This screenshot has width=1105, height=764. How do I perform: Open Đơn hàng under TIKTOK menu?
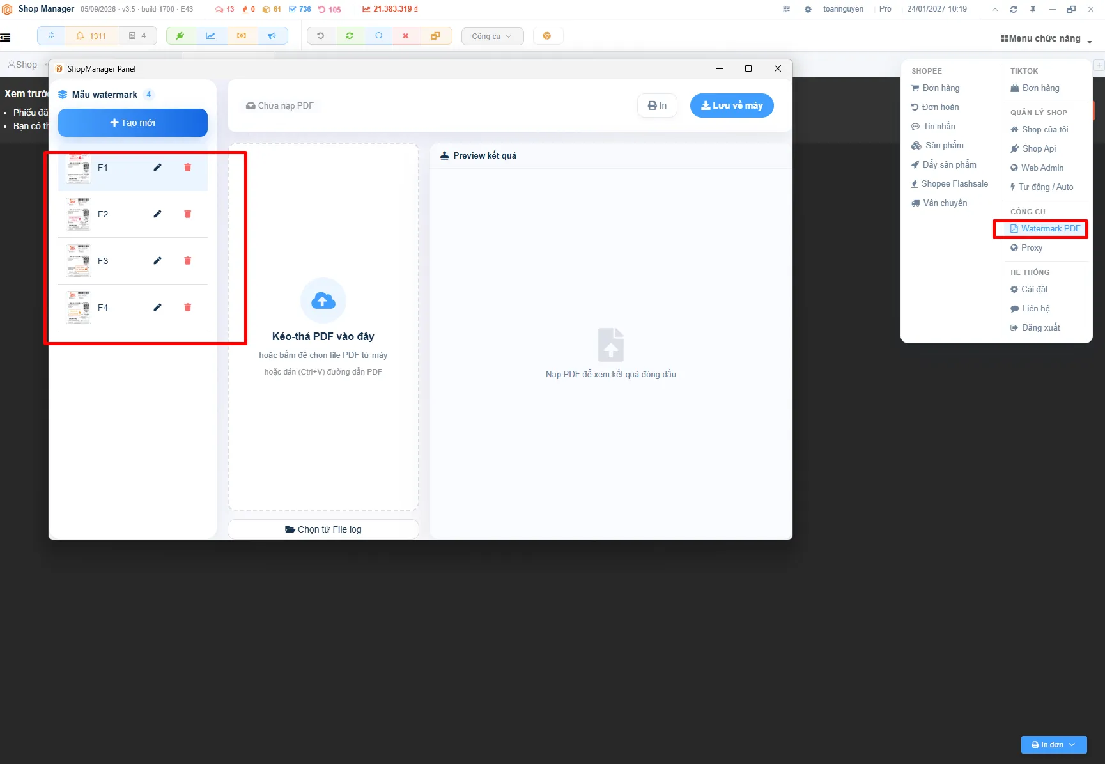click(x=1035, y=88)
